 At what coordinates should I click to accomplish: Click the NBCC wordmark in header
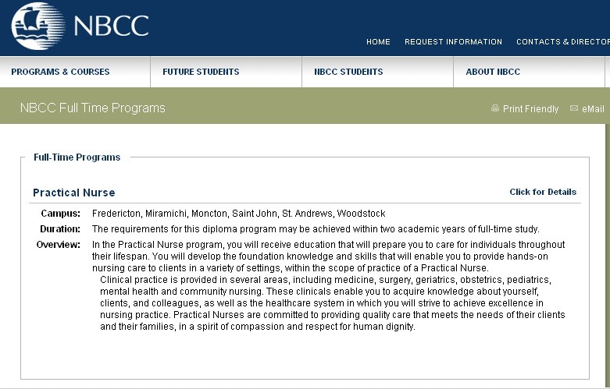pyautogui.click(x=111, y=26)
